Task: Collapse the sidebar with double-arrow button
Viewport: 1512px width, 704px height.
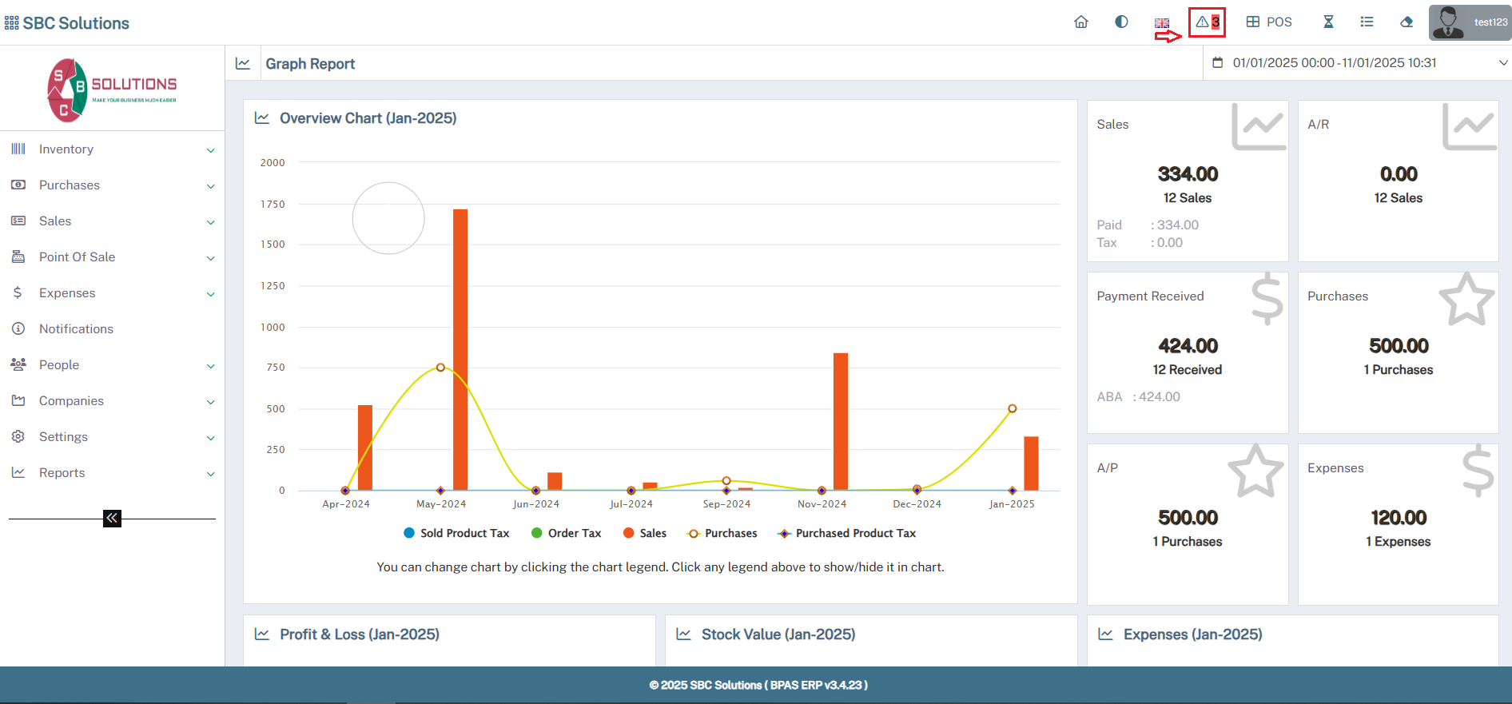Action: coord(112,519)
